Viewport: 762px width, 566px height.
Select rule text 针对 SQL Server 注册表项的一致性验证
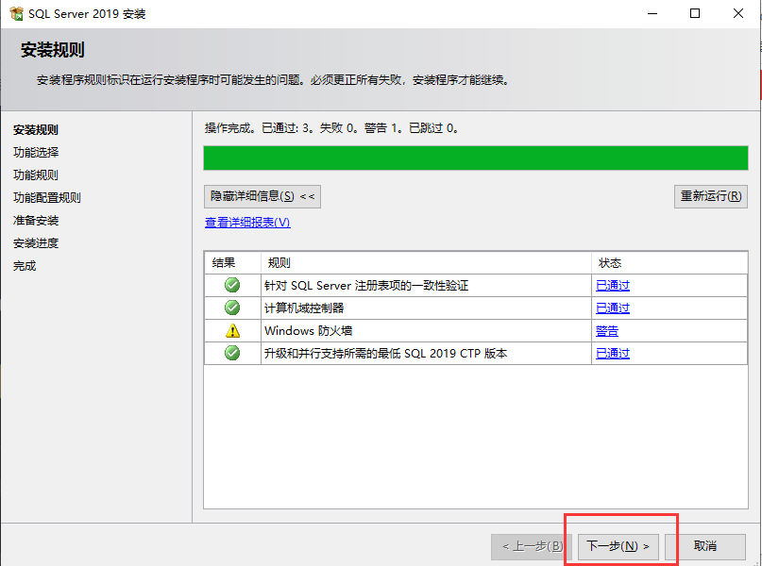366,286
